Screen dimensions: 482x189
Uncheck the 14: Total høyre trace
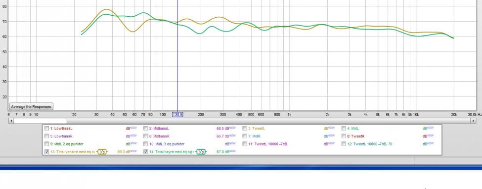pos(146,152)
